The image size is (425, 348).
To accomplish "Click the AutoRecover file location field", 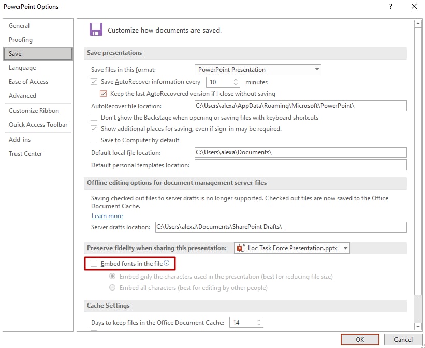I will [301, 106].
